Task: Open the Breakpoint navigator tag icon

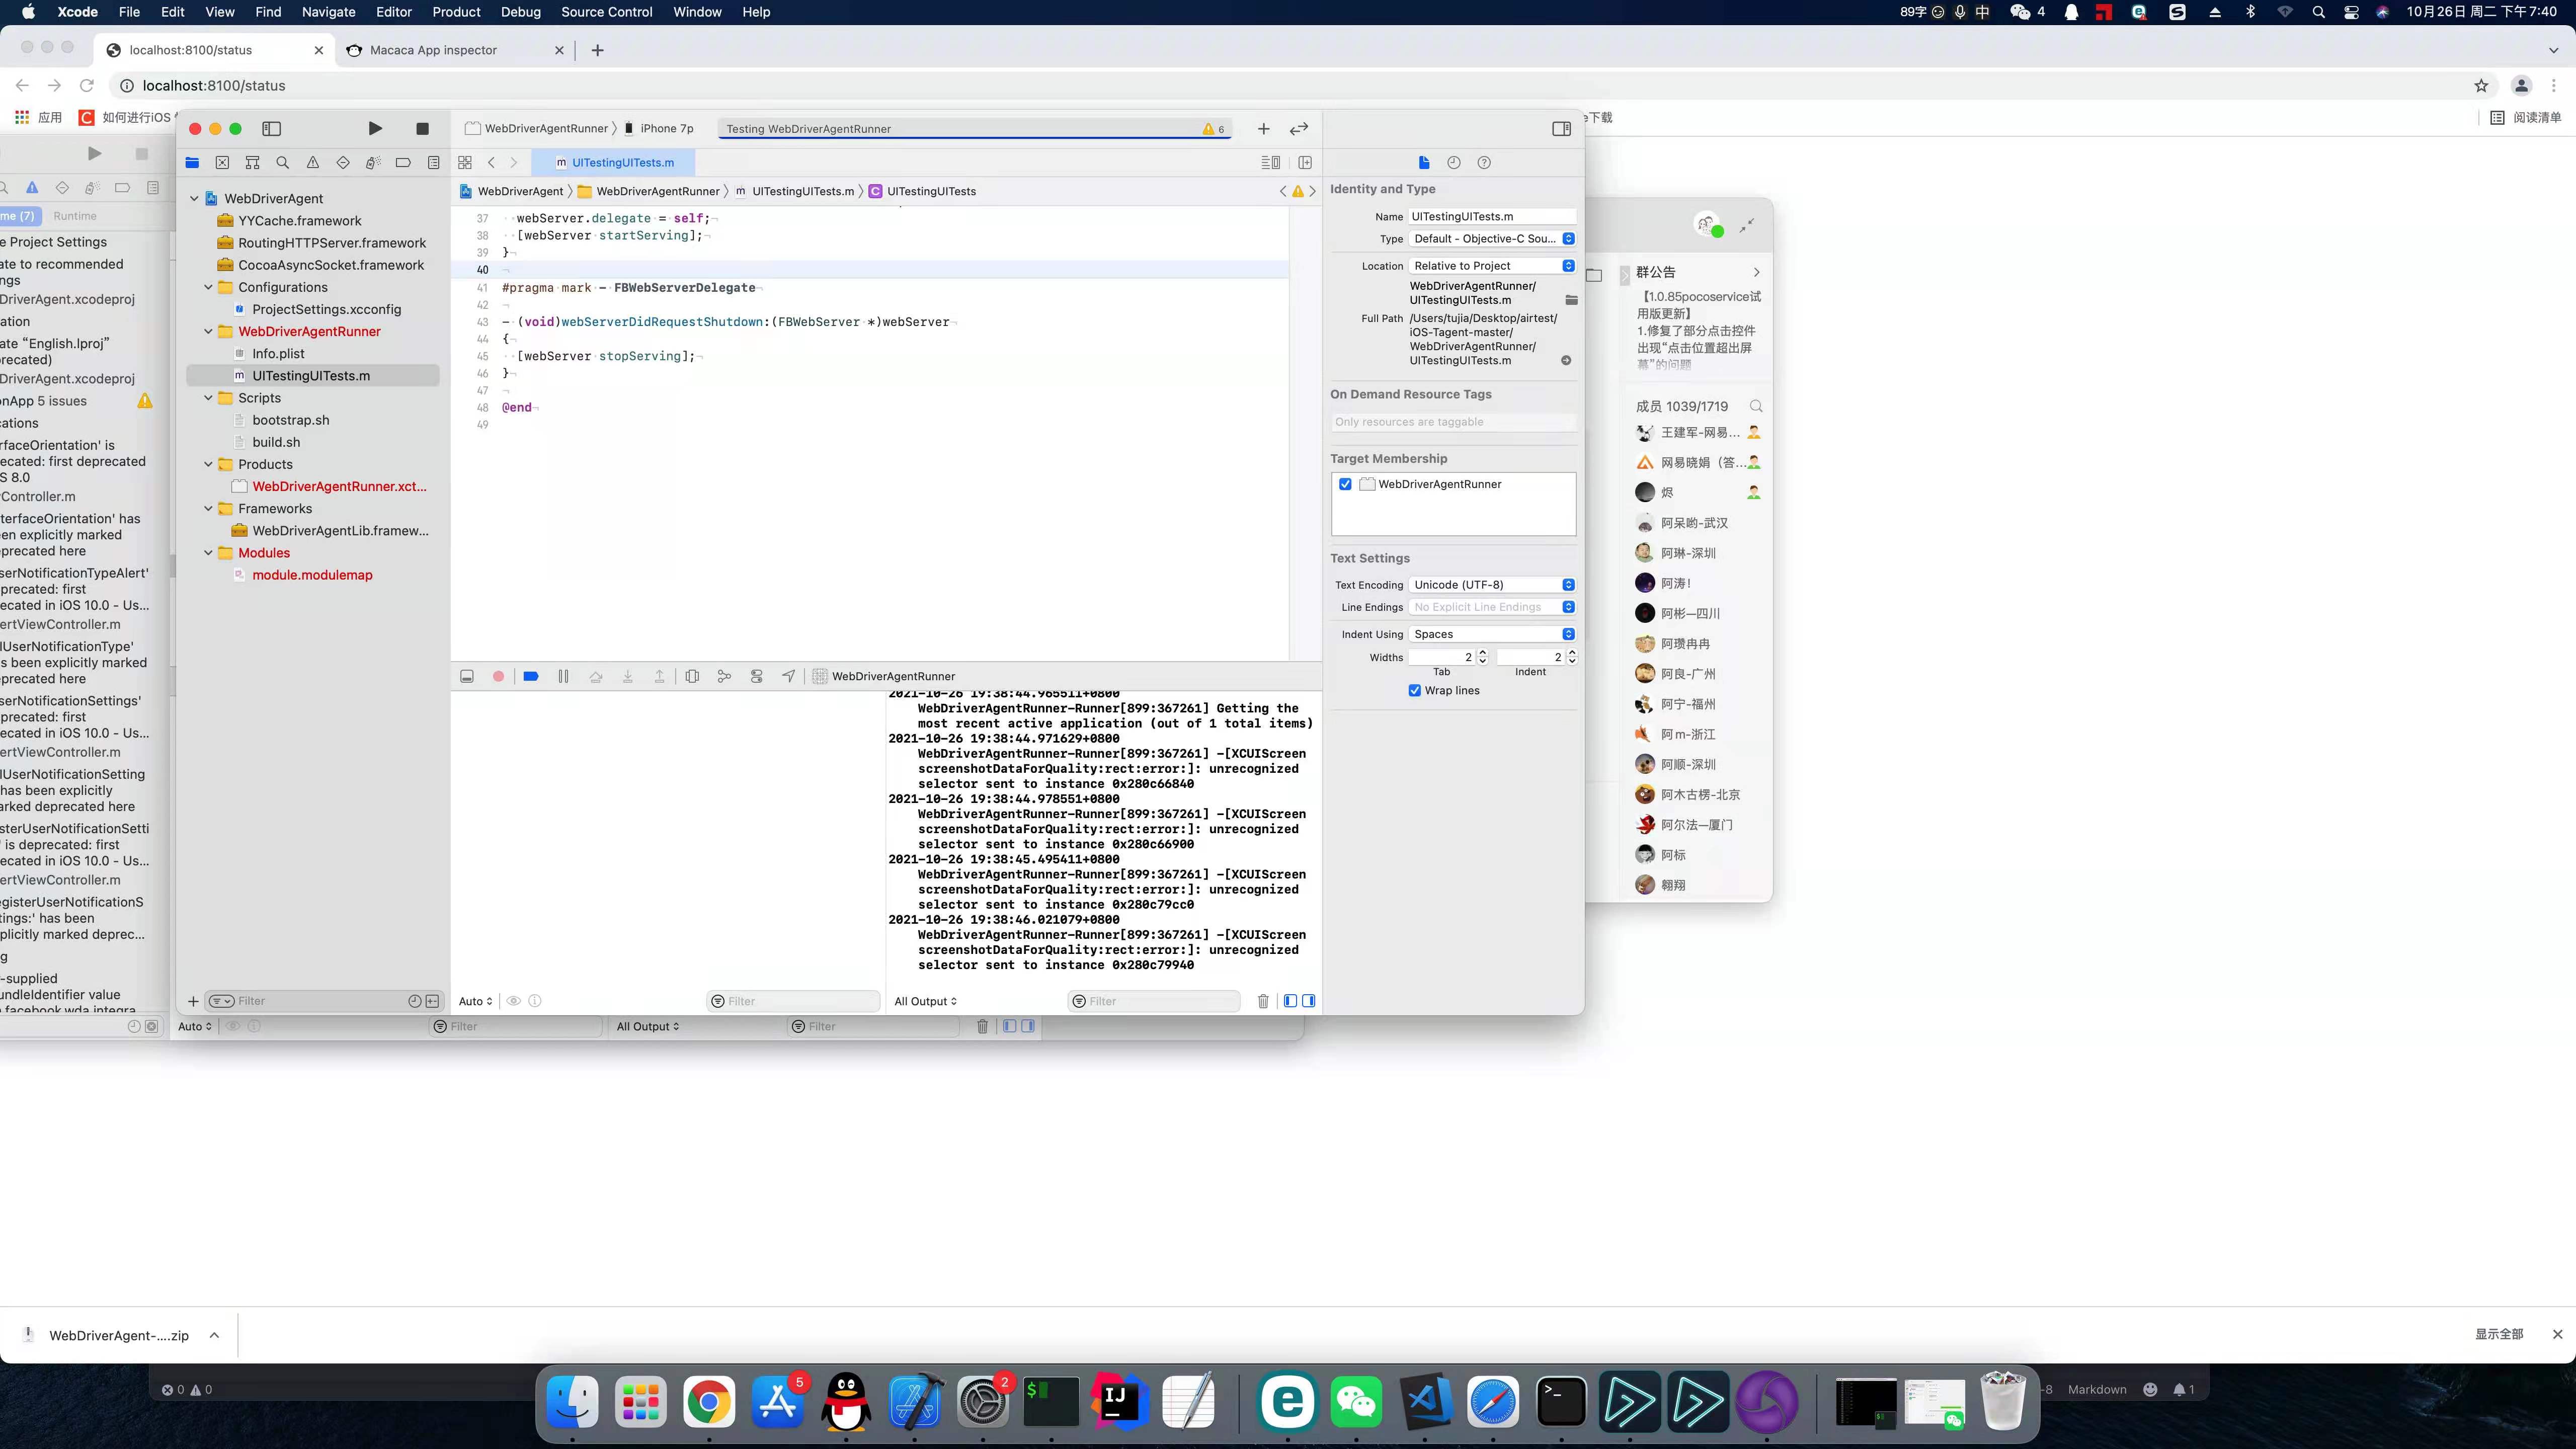Action: coord(403,162)
